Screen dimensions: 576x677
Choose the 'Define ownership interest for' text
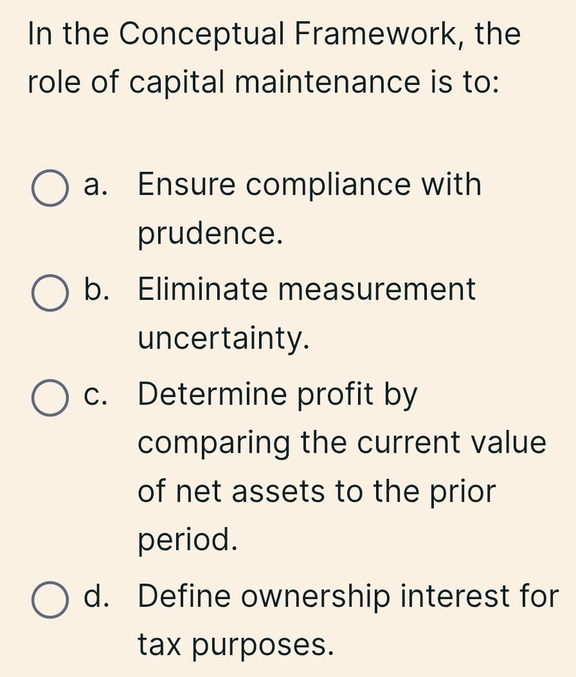348,596
